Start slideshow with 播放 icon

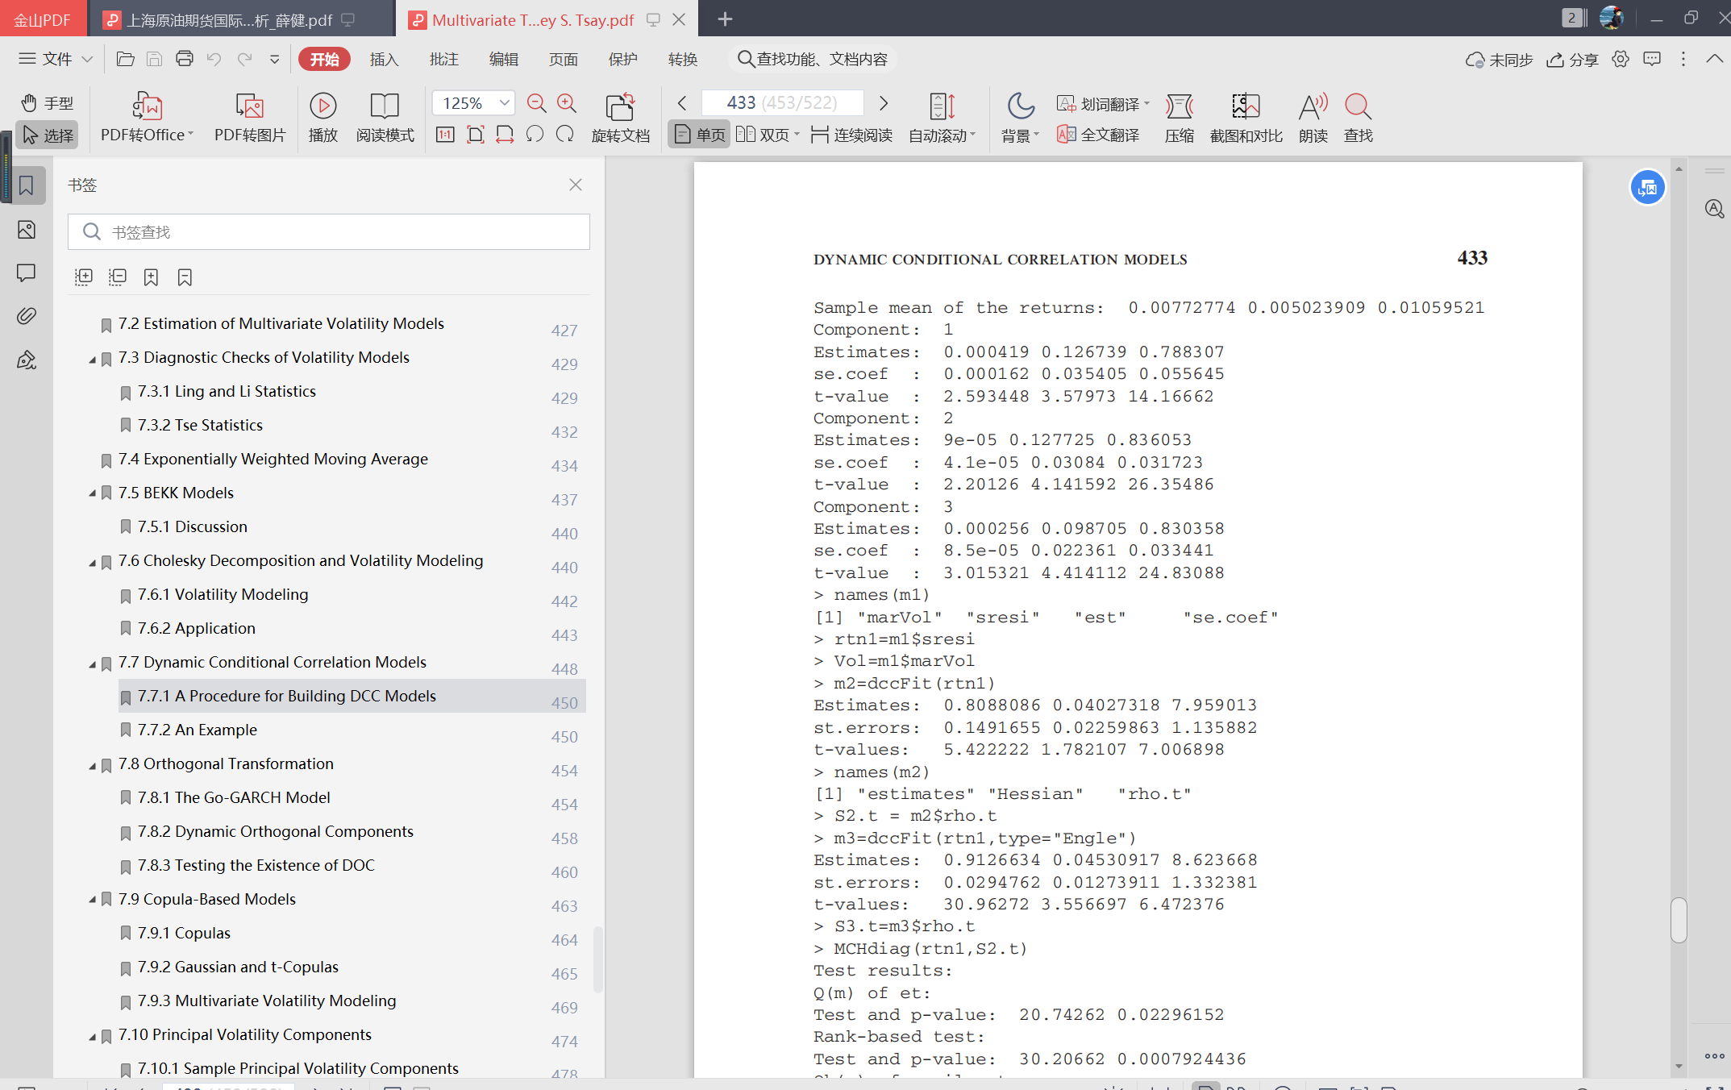pos(322,106)
